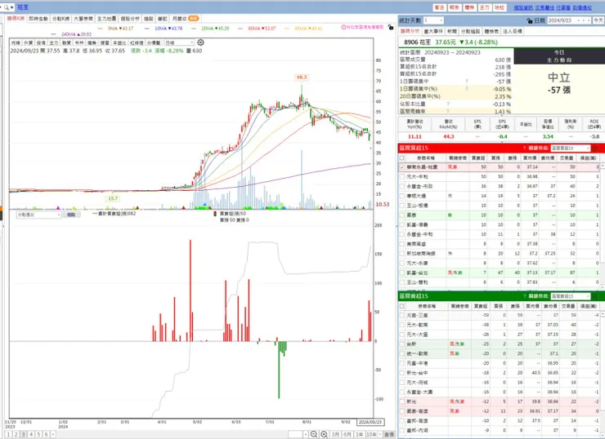Switch to the 新聞 tab
The width and height of the screenshot is (605, 439).
pos(452,31)
